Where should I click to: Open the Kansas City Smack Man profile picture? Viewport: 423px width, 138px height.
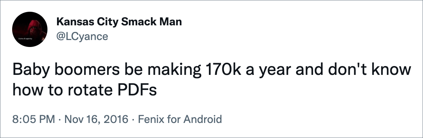(30, 29)
